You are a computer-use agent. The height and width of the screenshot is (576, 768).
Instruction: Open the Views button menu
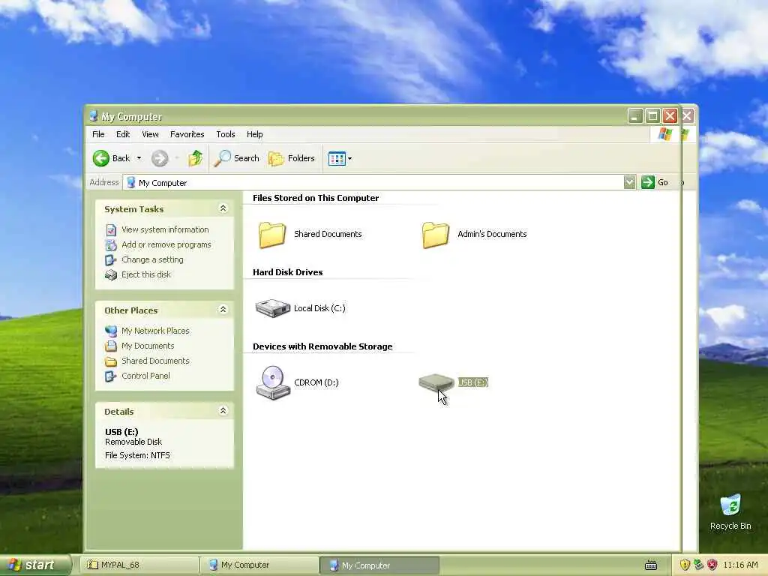click(340, 159)
